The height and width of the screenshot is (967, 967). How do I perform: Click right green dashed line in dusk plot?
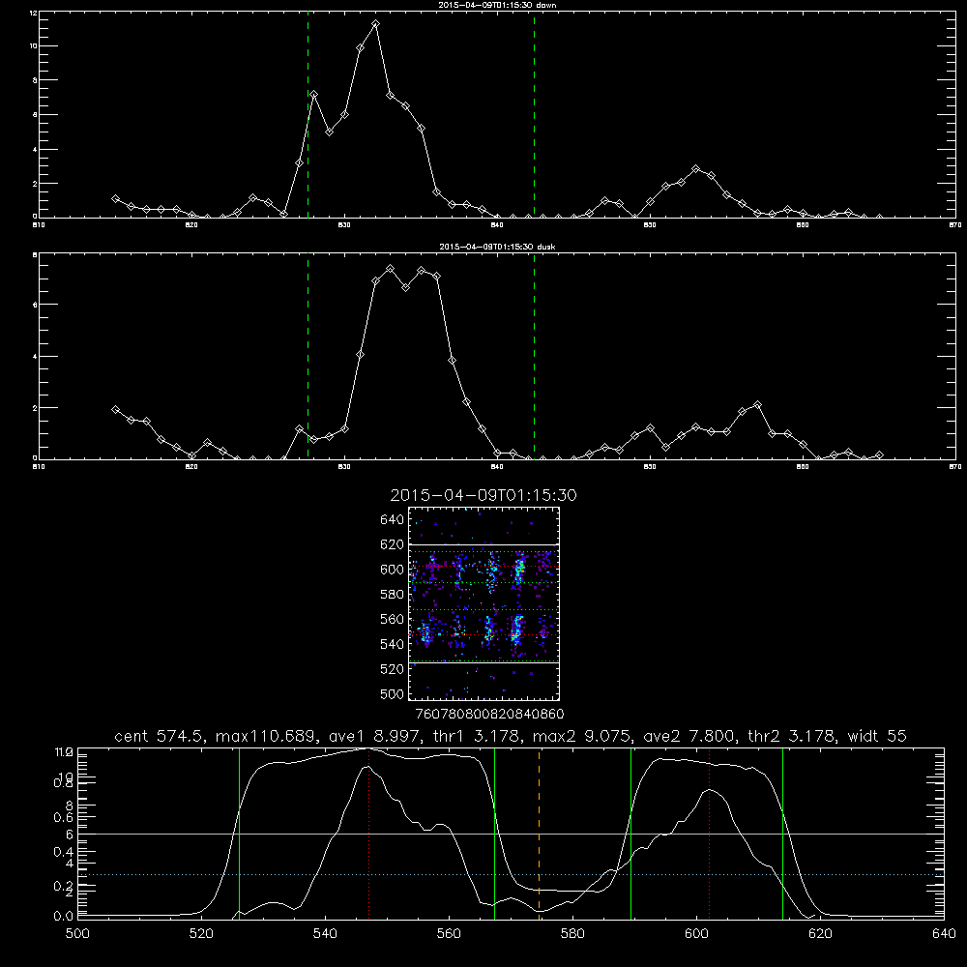tap(534, 357)
